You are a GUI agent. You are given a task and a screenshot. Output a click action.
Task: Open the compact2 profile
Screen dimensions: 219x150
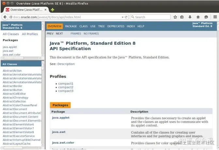click(x=66, y=87)
